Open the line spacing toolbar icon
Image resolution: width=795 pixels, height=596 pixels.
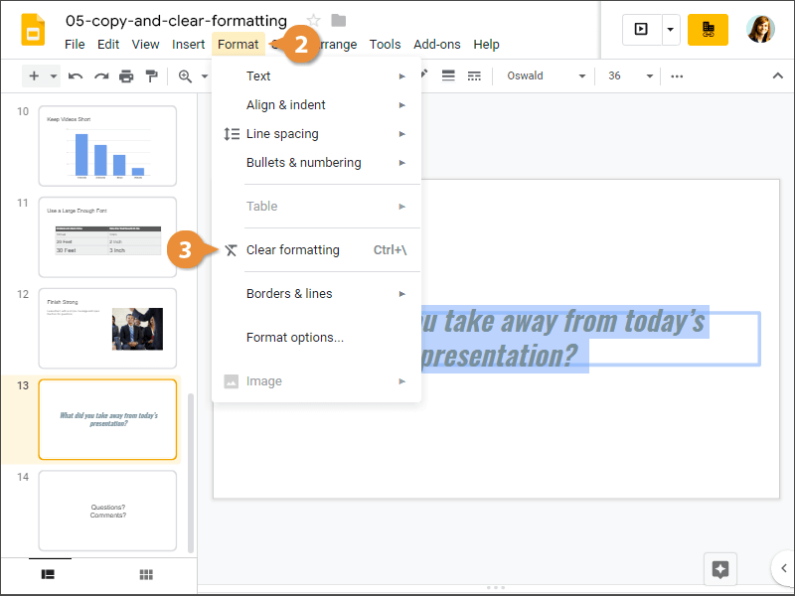click(474, 75)
